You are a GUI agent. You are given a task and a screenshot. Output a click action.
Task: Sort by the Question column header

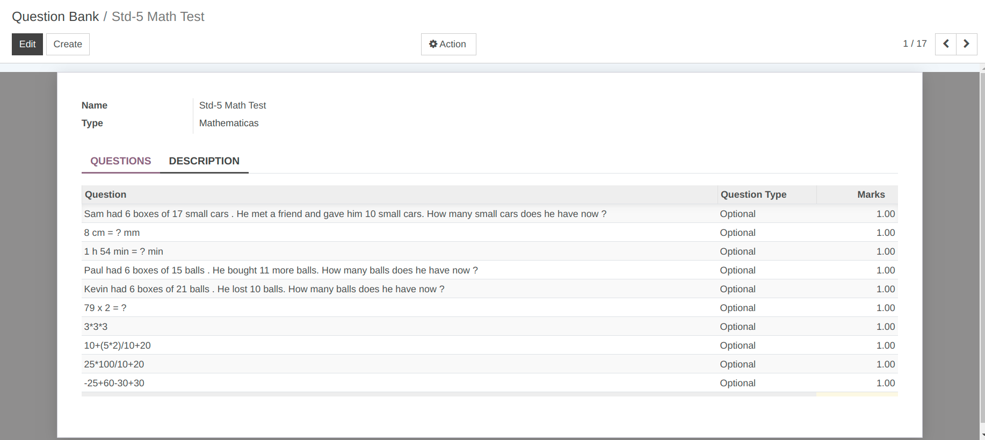[106, 194]
